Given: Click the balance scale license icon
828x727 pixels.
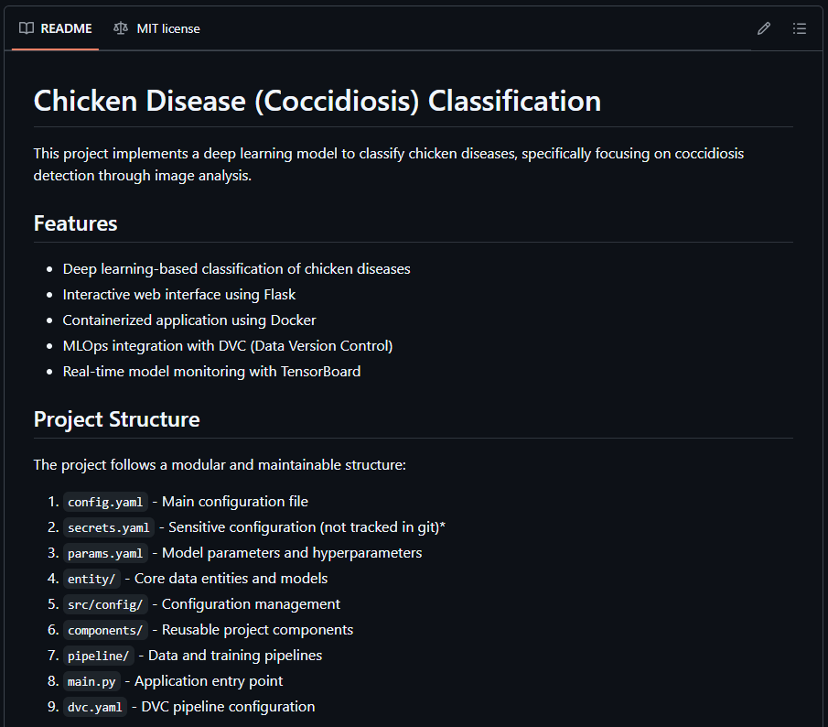Looking at the screenshot, I should [x=121, y=28].
